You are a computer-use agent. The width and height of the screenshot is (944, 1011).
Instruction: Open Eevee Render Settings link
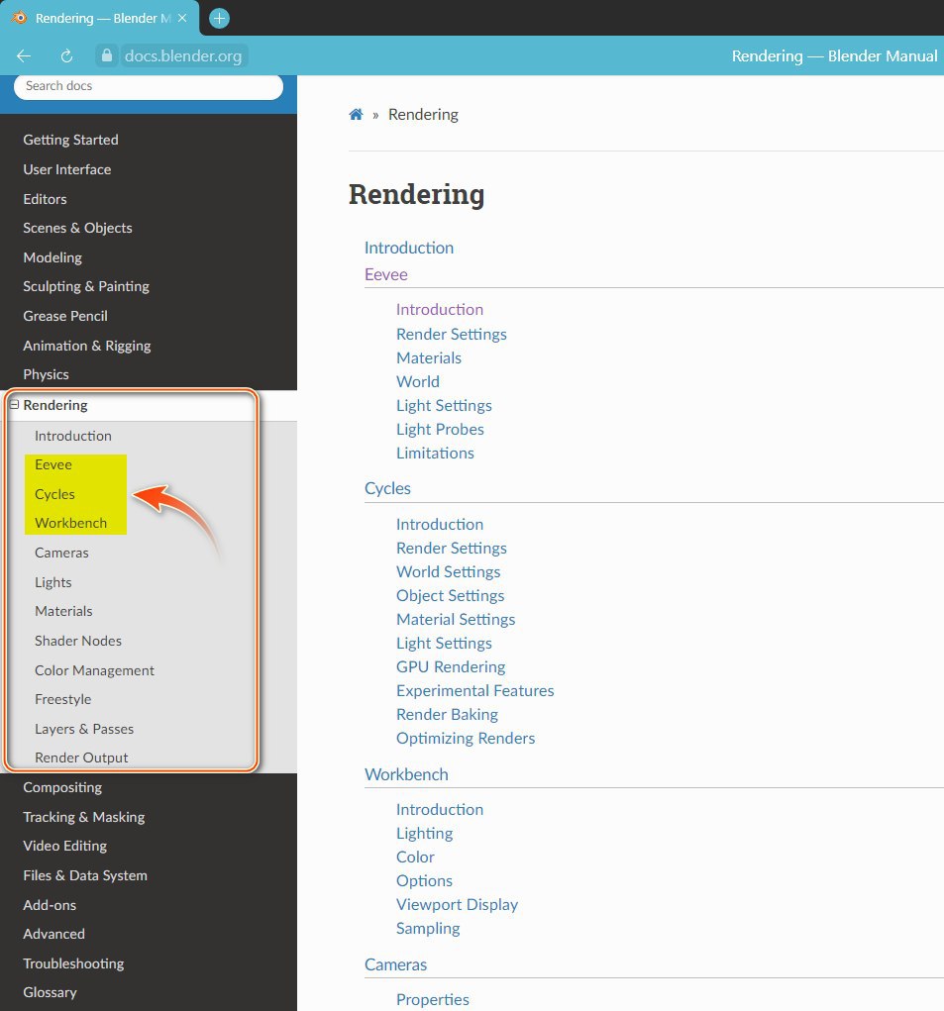click(x=452, y=335)
